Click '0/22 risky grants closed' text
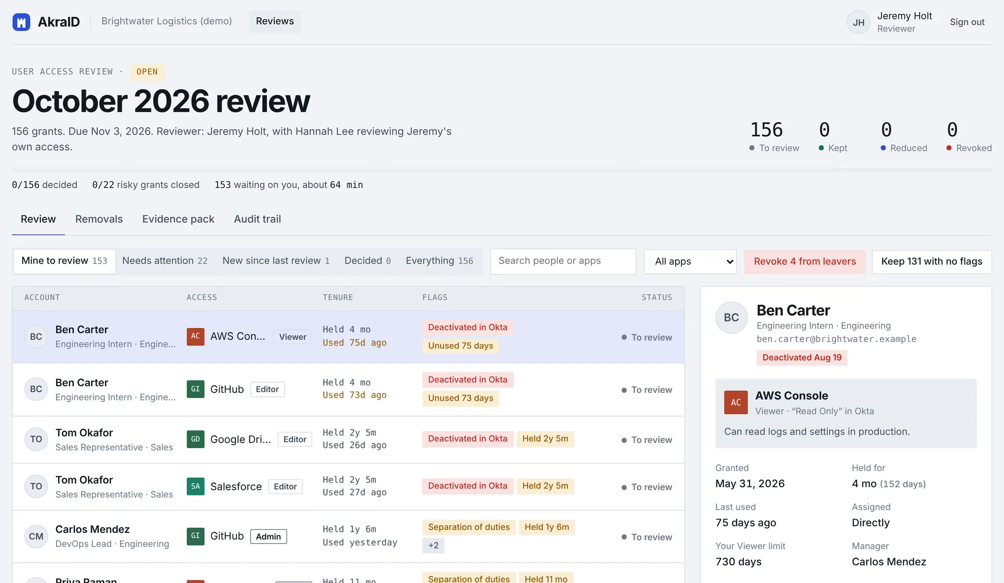The height and width of the screenshot is (583, 1004). point(146,185)
